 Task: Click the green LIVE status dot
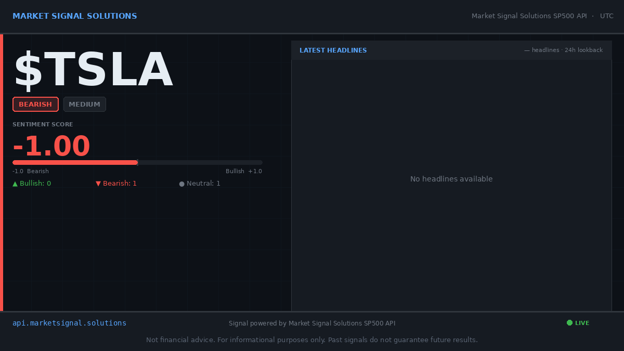(x=569, y=323)
